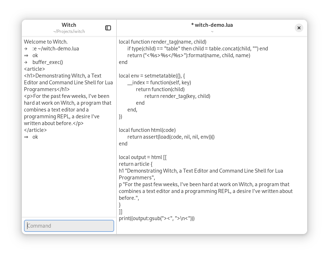The width and height of the screenshot is (329, 258).
Task: Click the 'return ("<%s>%s</%s>"):format' line
Action: click(x=189, y=55)
